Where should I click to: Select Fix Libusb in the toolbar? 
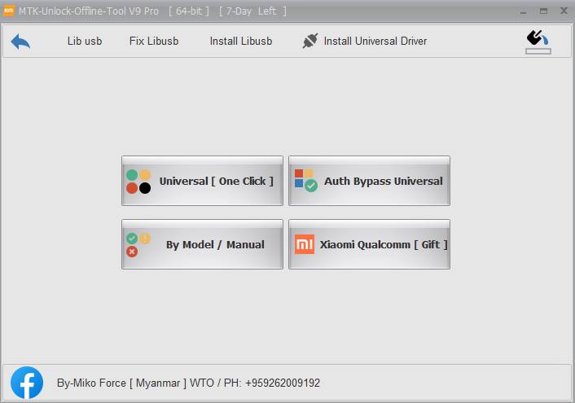pyautogui.click(x=154, y=41)
